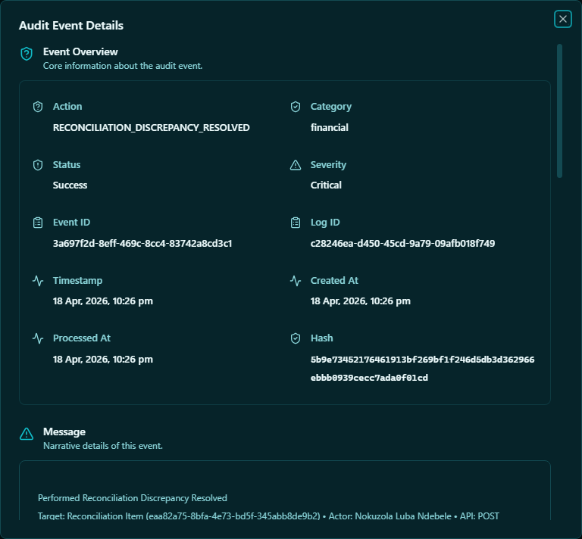The width and height of the screenshot is (582, 539).
Task: Click the dialog's vertical scrollbar thumb
Action: click(559, 111)
